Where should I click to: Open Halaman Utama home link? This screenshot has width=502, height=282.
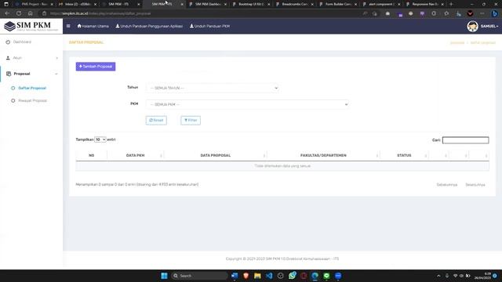pyautogui.click(x=93, y=26)
